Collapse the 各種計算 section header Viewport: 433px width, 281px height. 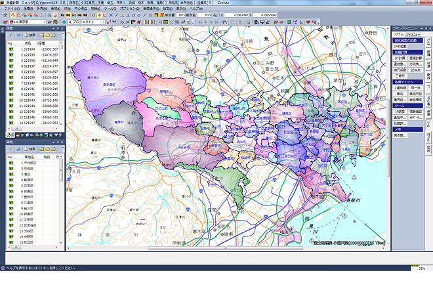click(x=407, y=53)
